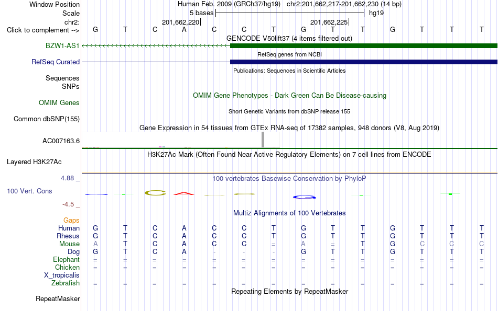Click the Sequences track label
This screenshot has width=498, height=311.
(62, 78)
